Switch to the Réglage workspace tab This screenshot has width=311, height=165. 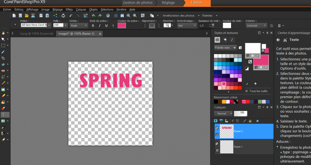click(168, 3)
